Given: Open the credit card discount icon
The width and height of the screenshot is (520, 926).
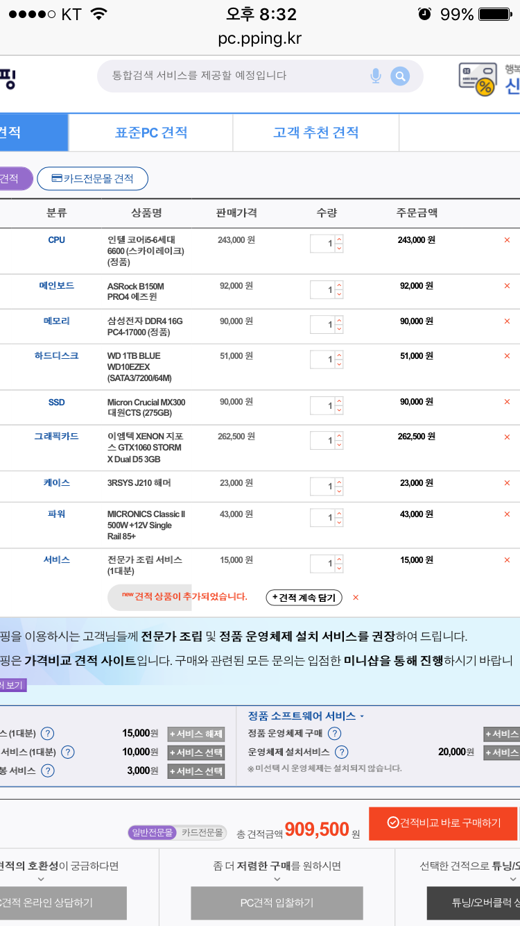Looking at the screenshot, I should point(477,78).
